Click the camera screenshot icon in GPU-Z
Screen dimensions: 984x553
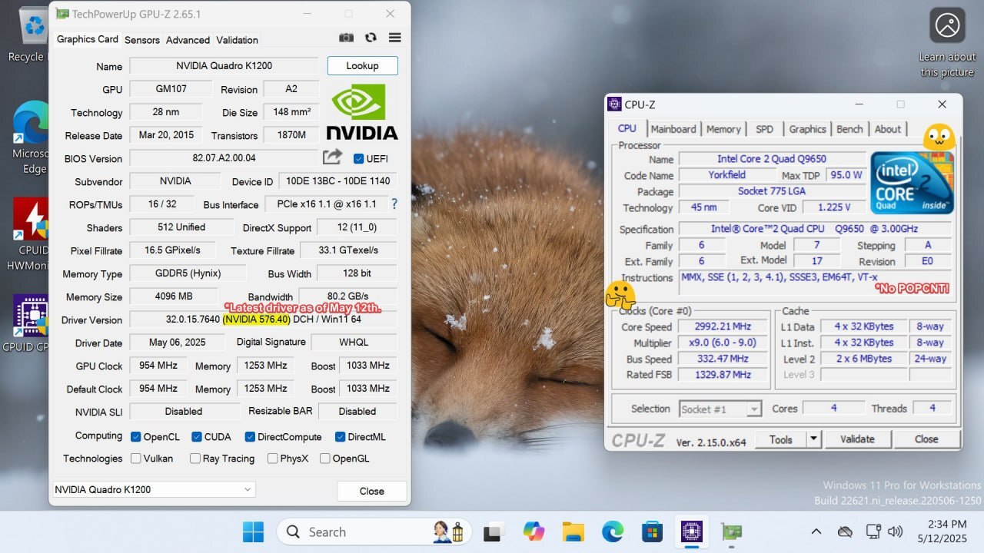[346, 37]
